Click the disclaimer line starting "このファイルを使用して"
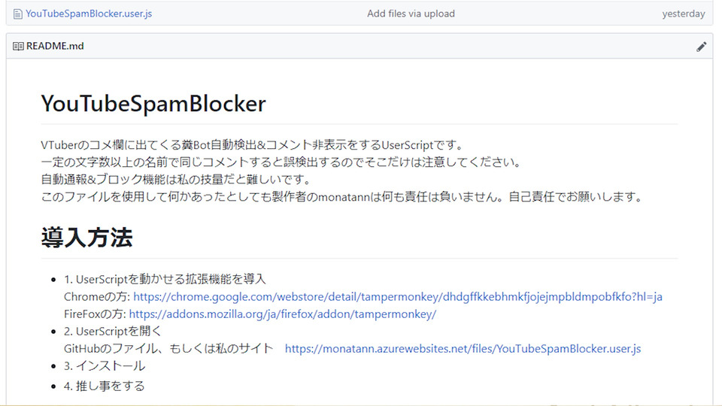 (343, 196)
